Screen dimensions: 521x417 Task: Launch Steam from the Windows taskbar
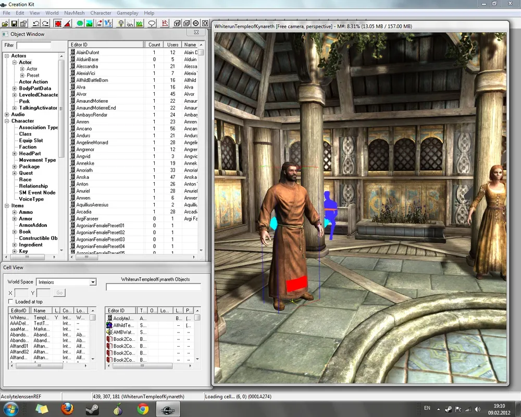92,409
